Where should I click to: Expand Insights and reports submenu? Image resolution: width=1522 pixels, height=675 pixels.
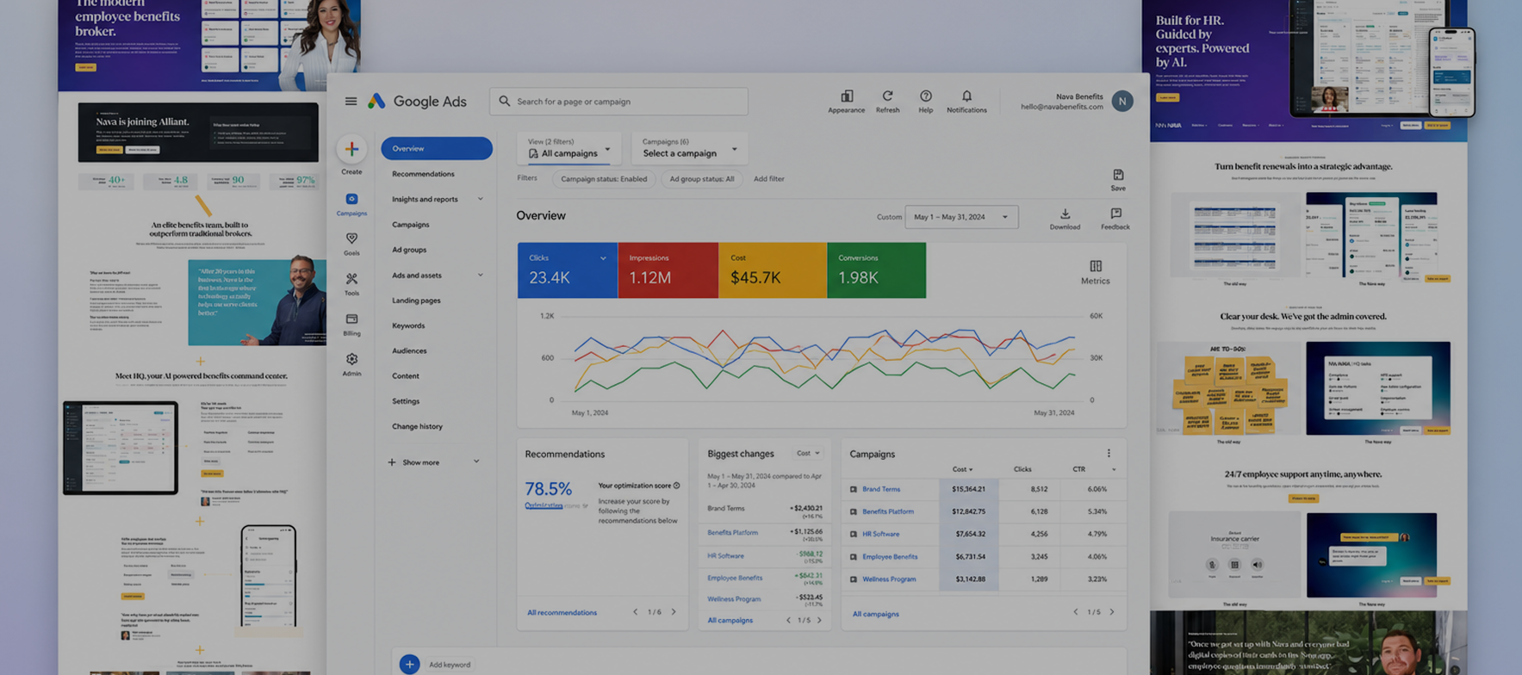[x=480, y=199]
